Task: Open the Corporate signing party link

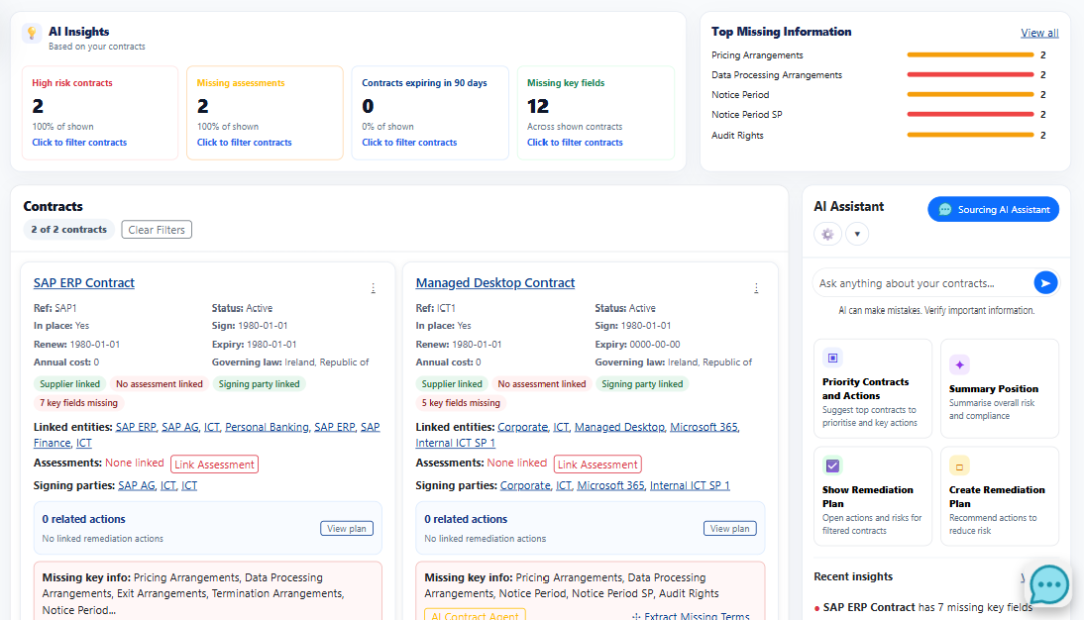Action: pyautogui.click(x=525, y=486)
